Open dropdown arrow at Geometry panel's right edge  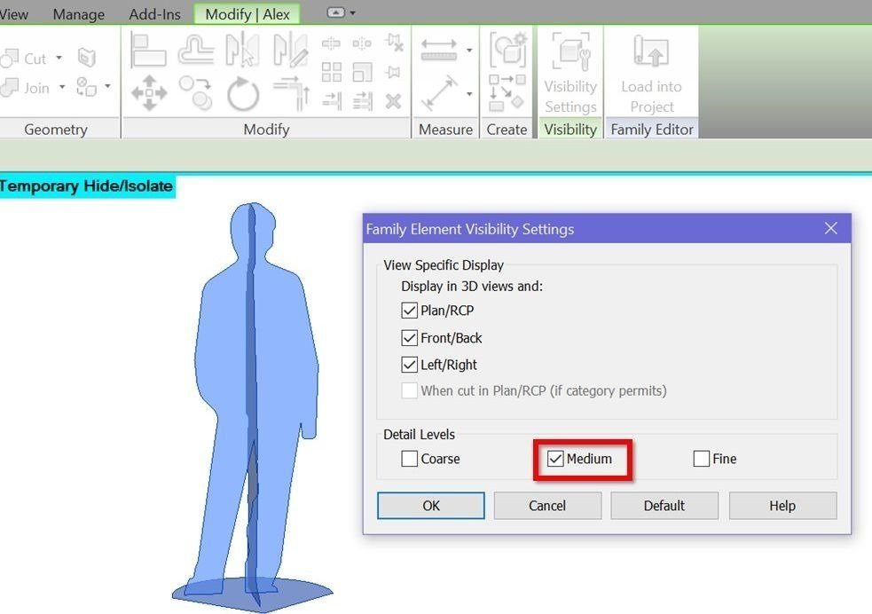(x=107, y=86)
